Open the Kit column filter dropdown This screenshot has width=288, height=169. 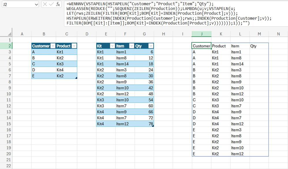point(113,46)
